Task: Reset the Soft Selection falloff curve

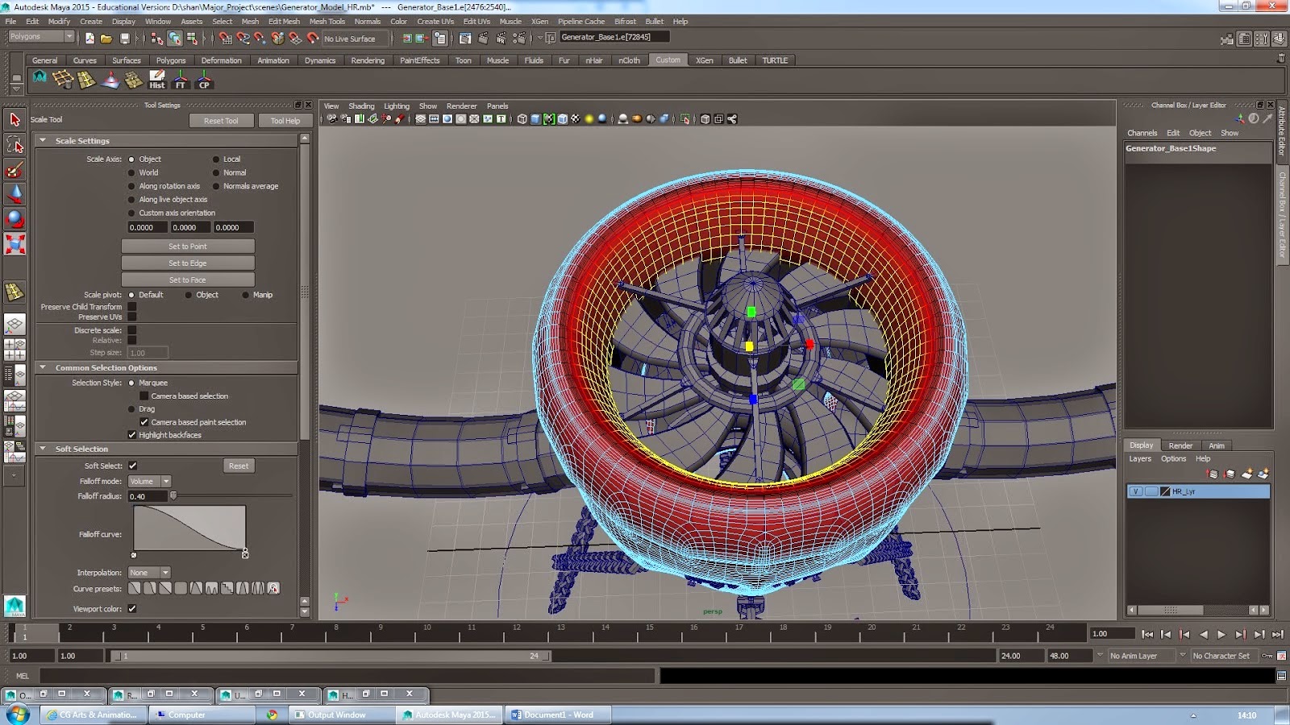Action: point(239,466)
